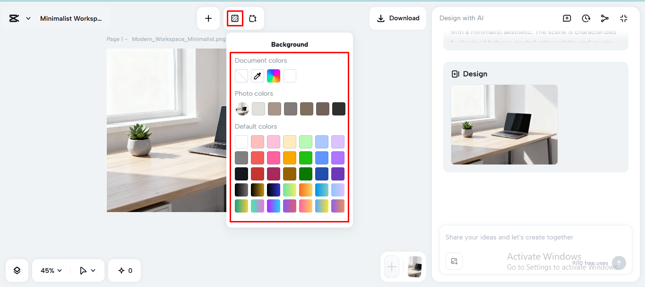Viewport: 645px width, 287px height.
Task: Click the Download button
Action: pos(398,18)
